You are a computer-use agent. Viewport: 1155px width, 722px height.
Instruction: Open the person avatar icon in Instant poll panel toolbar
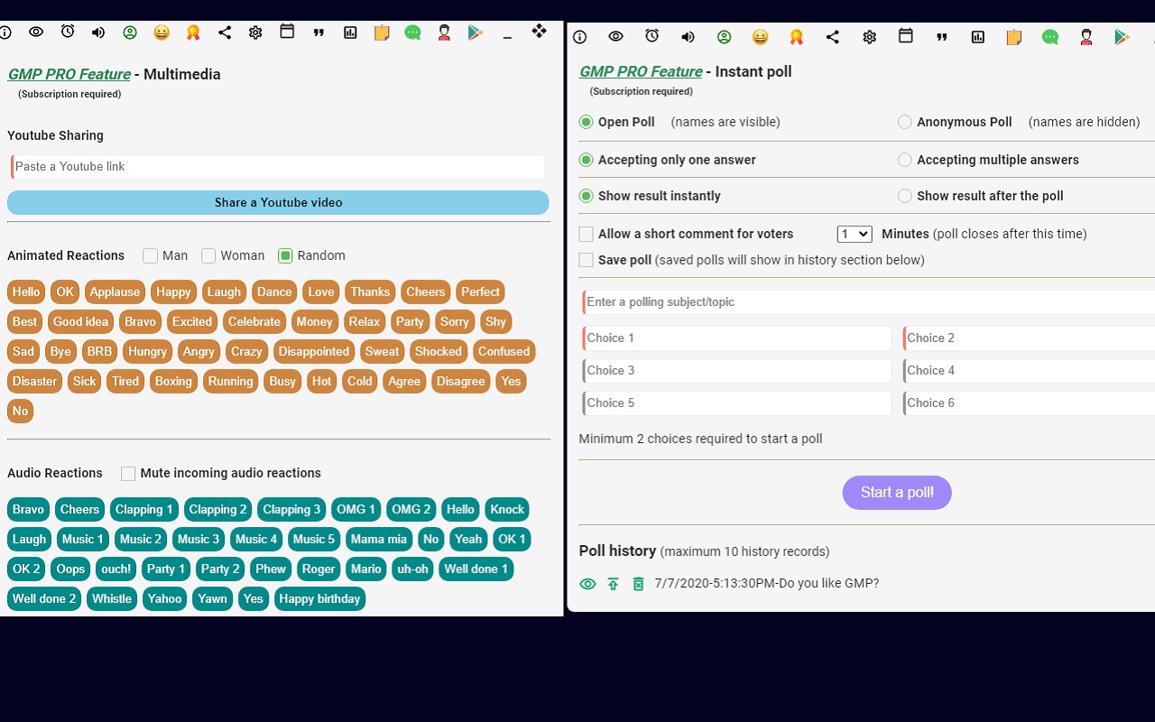[x=1086, y=37]
